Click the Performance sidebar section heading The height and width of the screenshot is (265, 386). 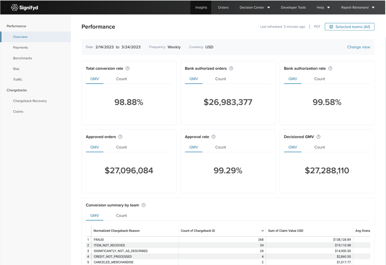point(16,26)
